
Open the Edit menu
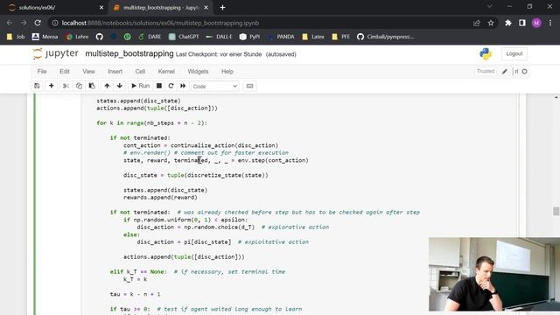point(65,72)
